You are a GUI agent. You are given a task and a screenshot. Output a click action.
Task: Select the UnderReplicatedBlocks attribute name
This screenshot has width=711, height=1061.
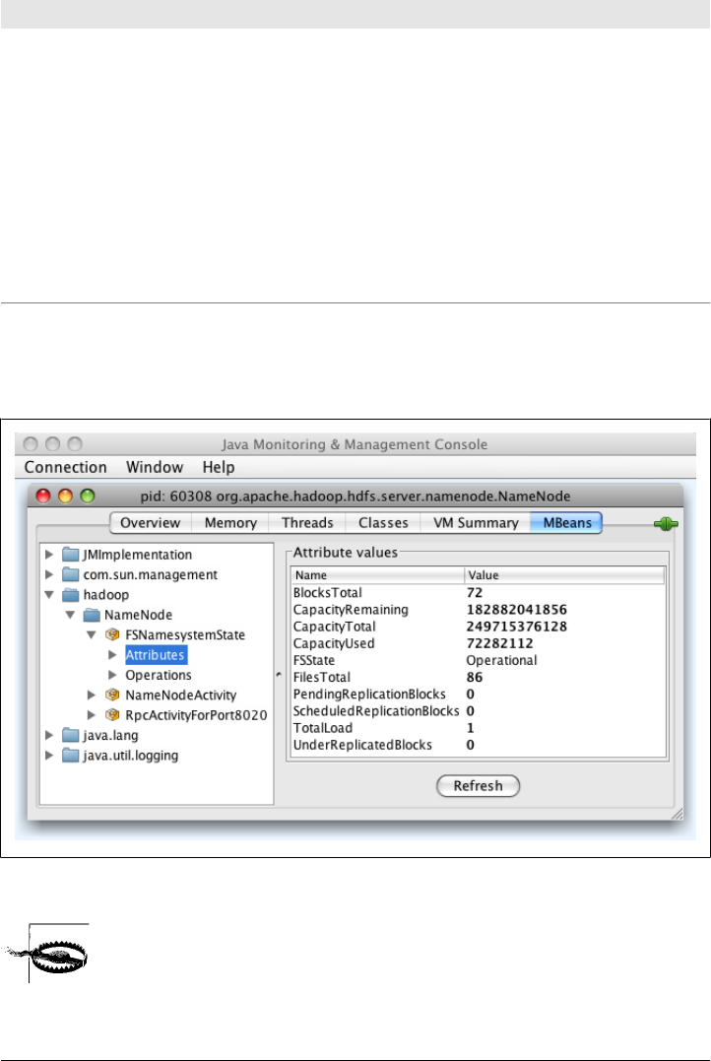[x=362, y=745]
